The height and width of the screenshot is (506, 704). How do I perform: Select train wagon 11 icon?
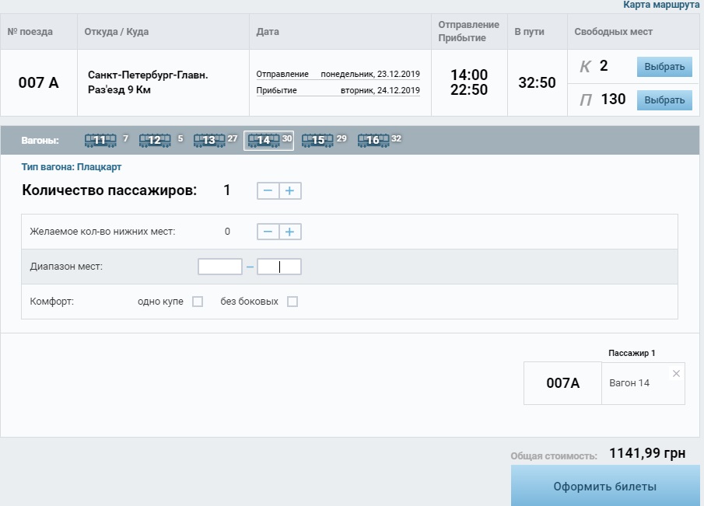[x=100, y=141]
